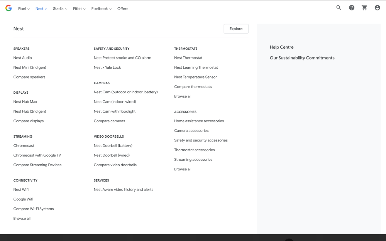Expand the Stadia dropdown menu
Viewport: 386px width, 241px height.
pos(60,8)
